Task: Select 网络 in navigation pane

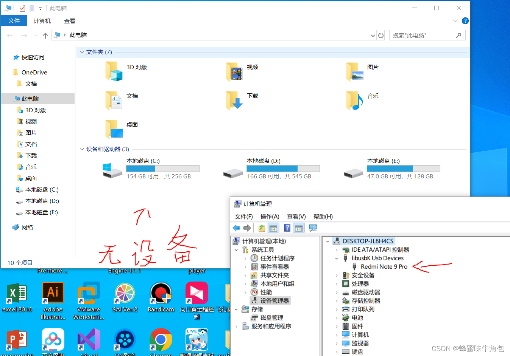Action: pos(27,228)
